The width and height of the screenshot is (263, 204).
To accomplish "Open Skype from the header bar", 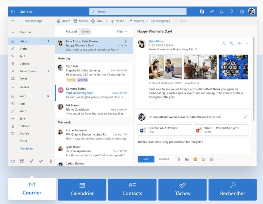I will tap(202, 12).
